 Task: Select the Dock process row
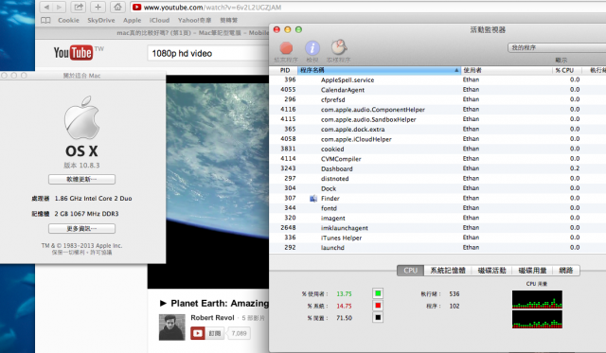click(437, 188)
